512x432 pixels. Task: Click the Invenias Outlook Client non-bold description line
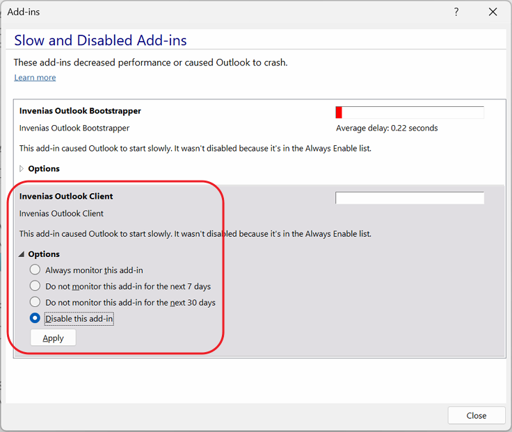[x=61, y=213]
